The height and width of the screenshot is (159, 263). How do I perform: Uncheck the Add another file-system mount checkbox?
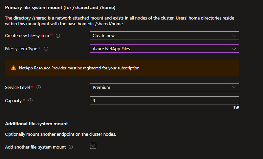pos(93,146)
